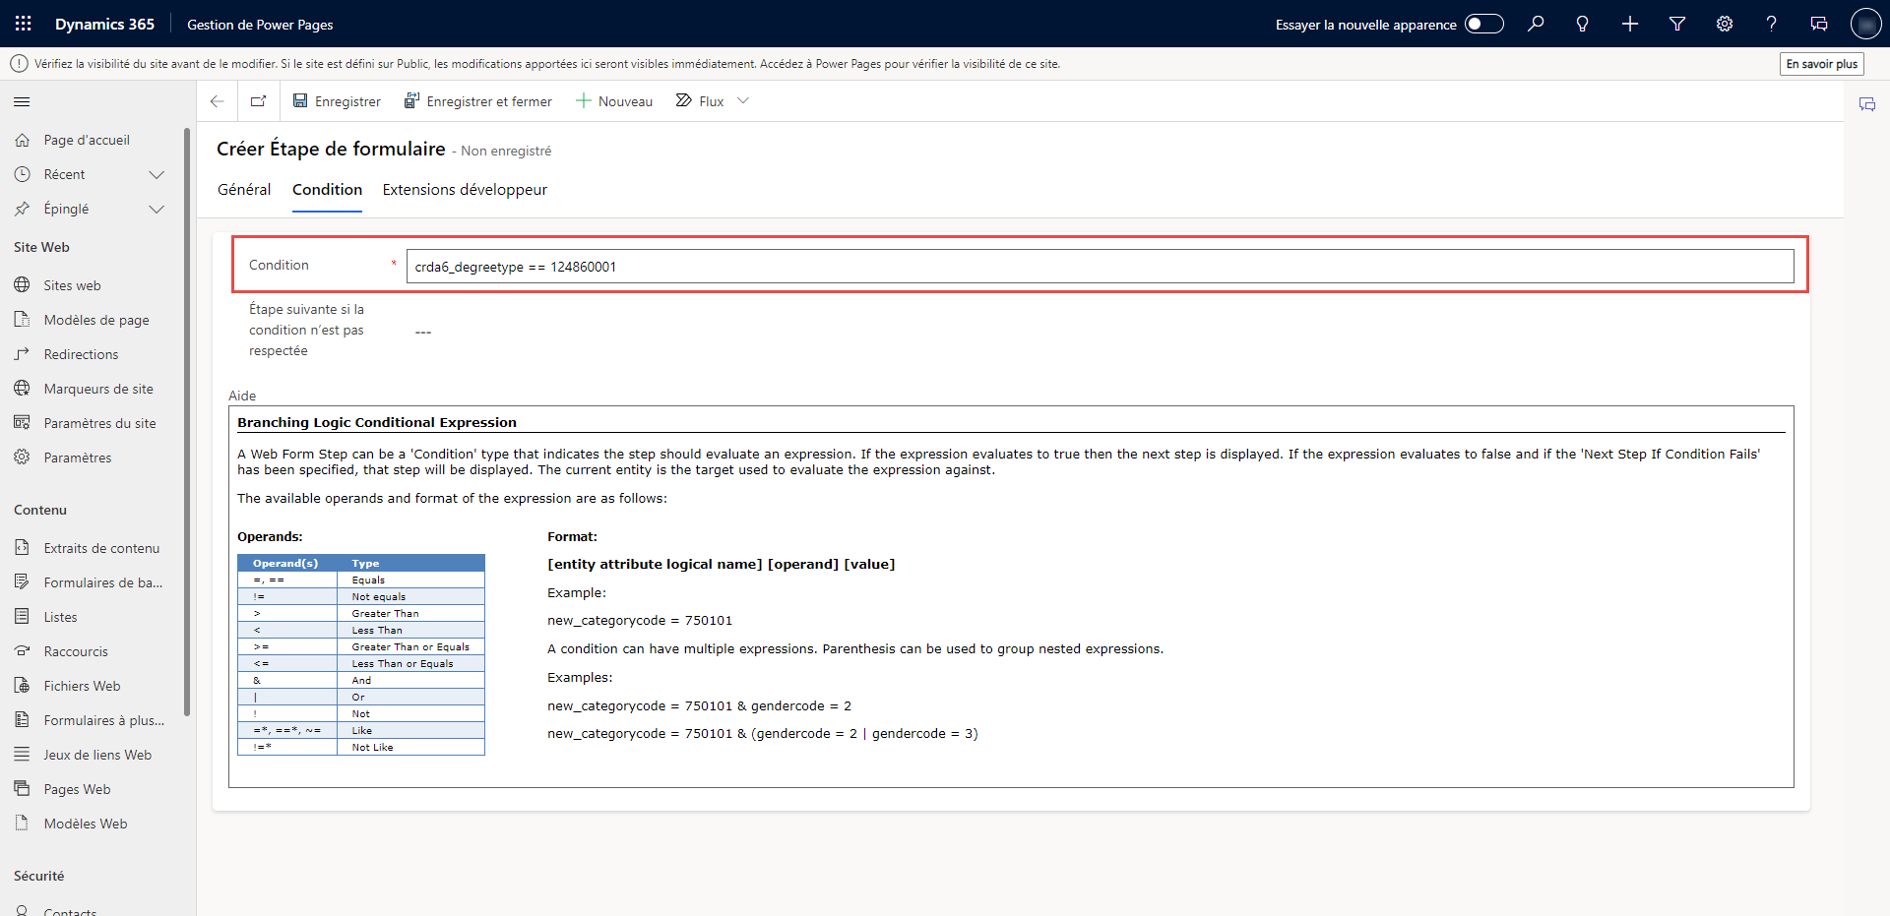Open the advanced find filter icon
This screenshot has height=916, width=1890.
coord(1677,24)
